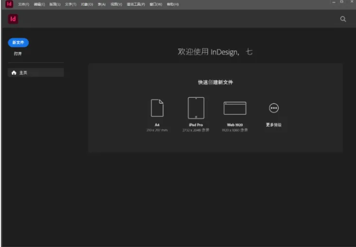The height and width of the screenshot is (247, 356).
Task: Click the A4 label text
Action: [x=157, y=125]
